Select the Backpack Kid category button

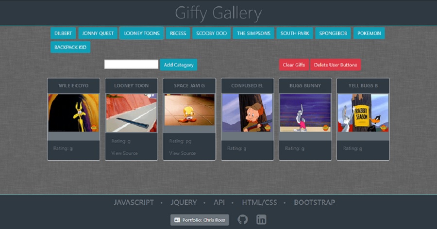(70, 47)
